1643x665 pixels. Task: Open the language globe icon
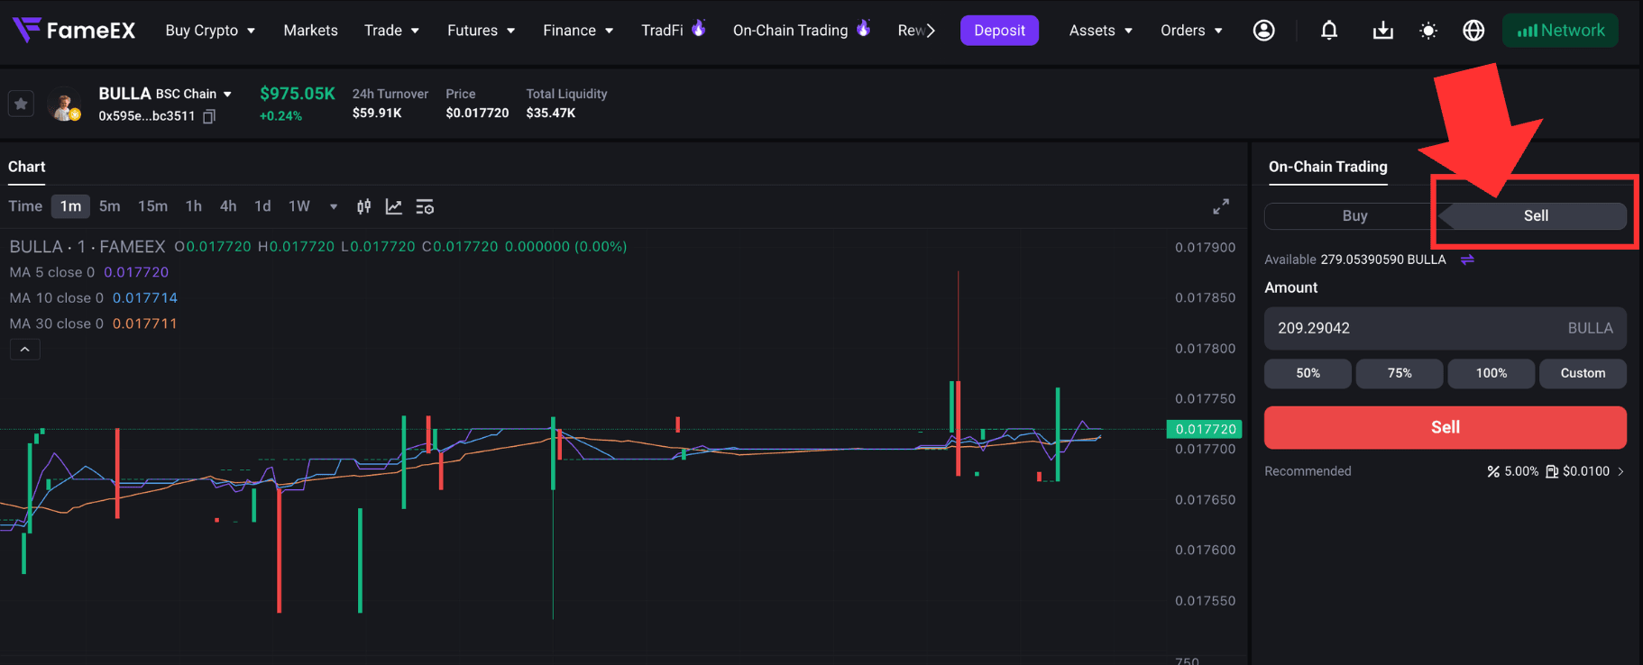(1473, 31)
